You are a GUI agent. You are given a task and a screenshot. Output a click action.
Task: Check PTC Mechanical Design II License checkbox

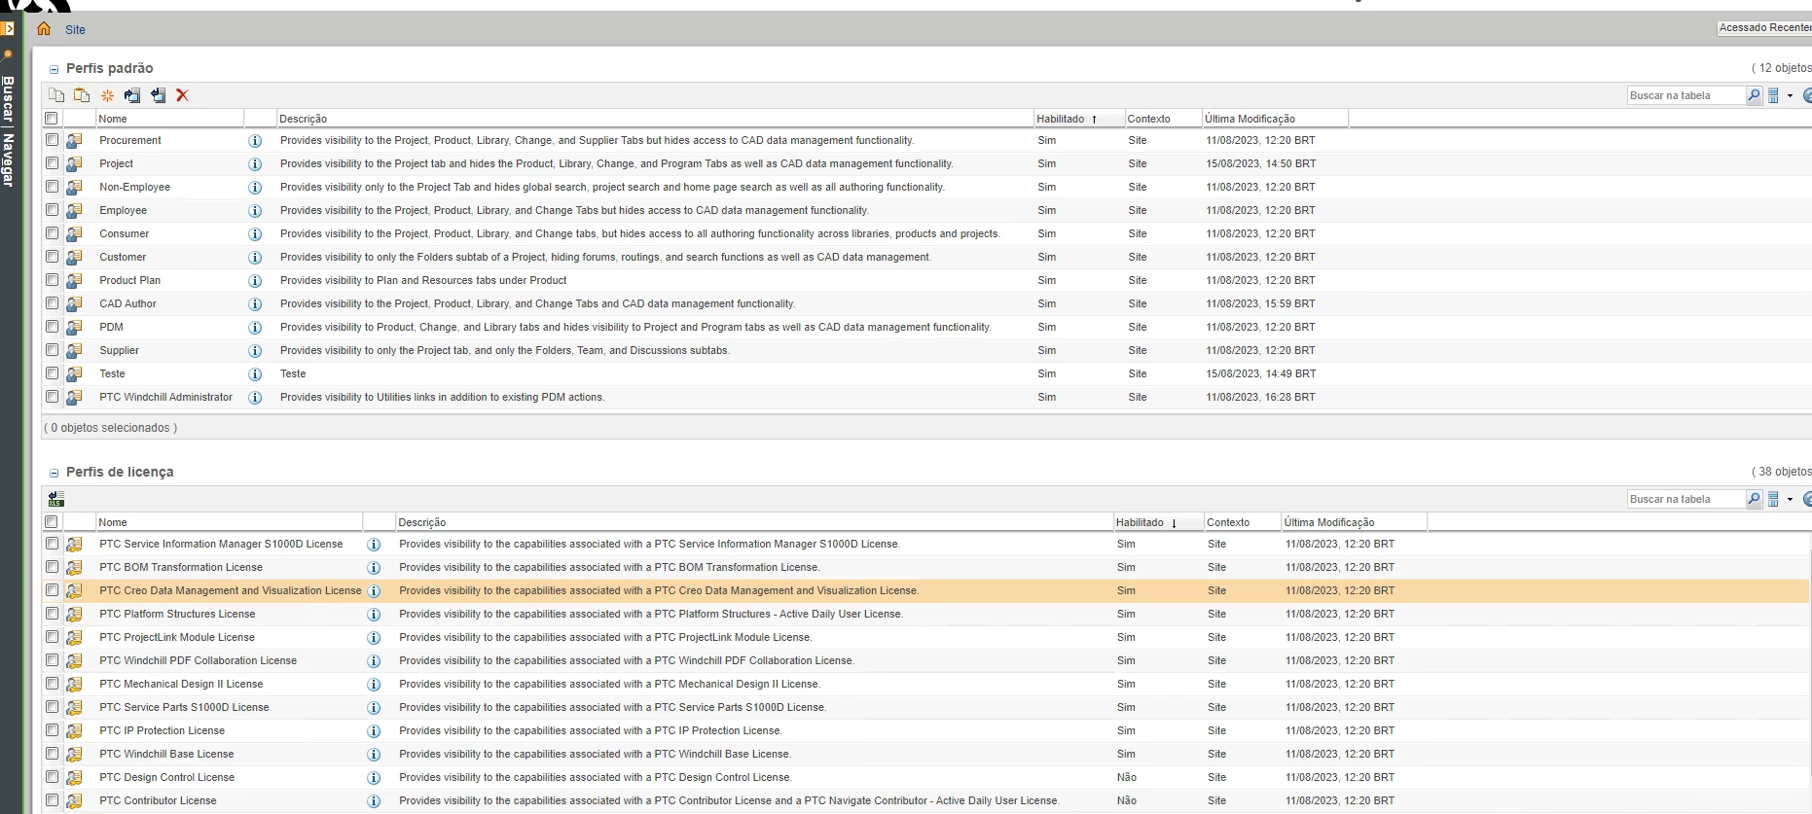[53, 684]
